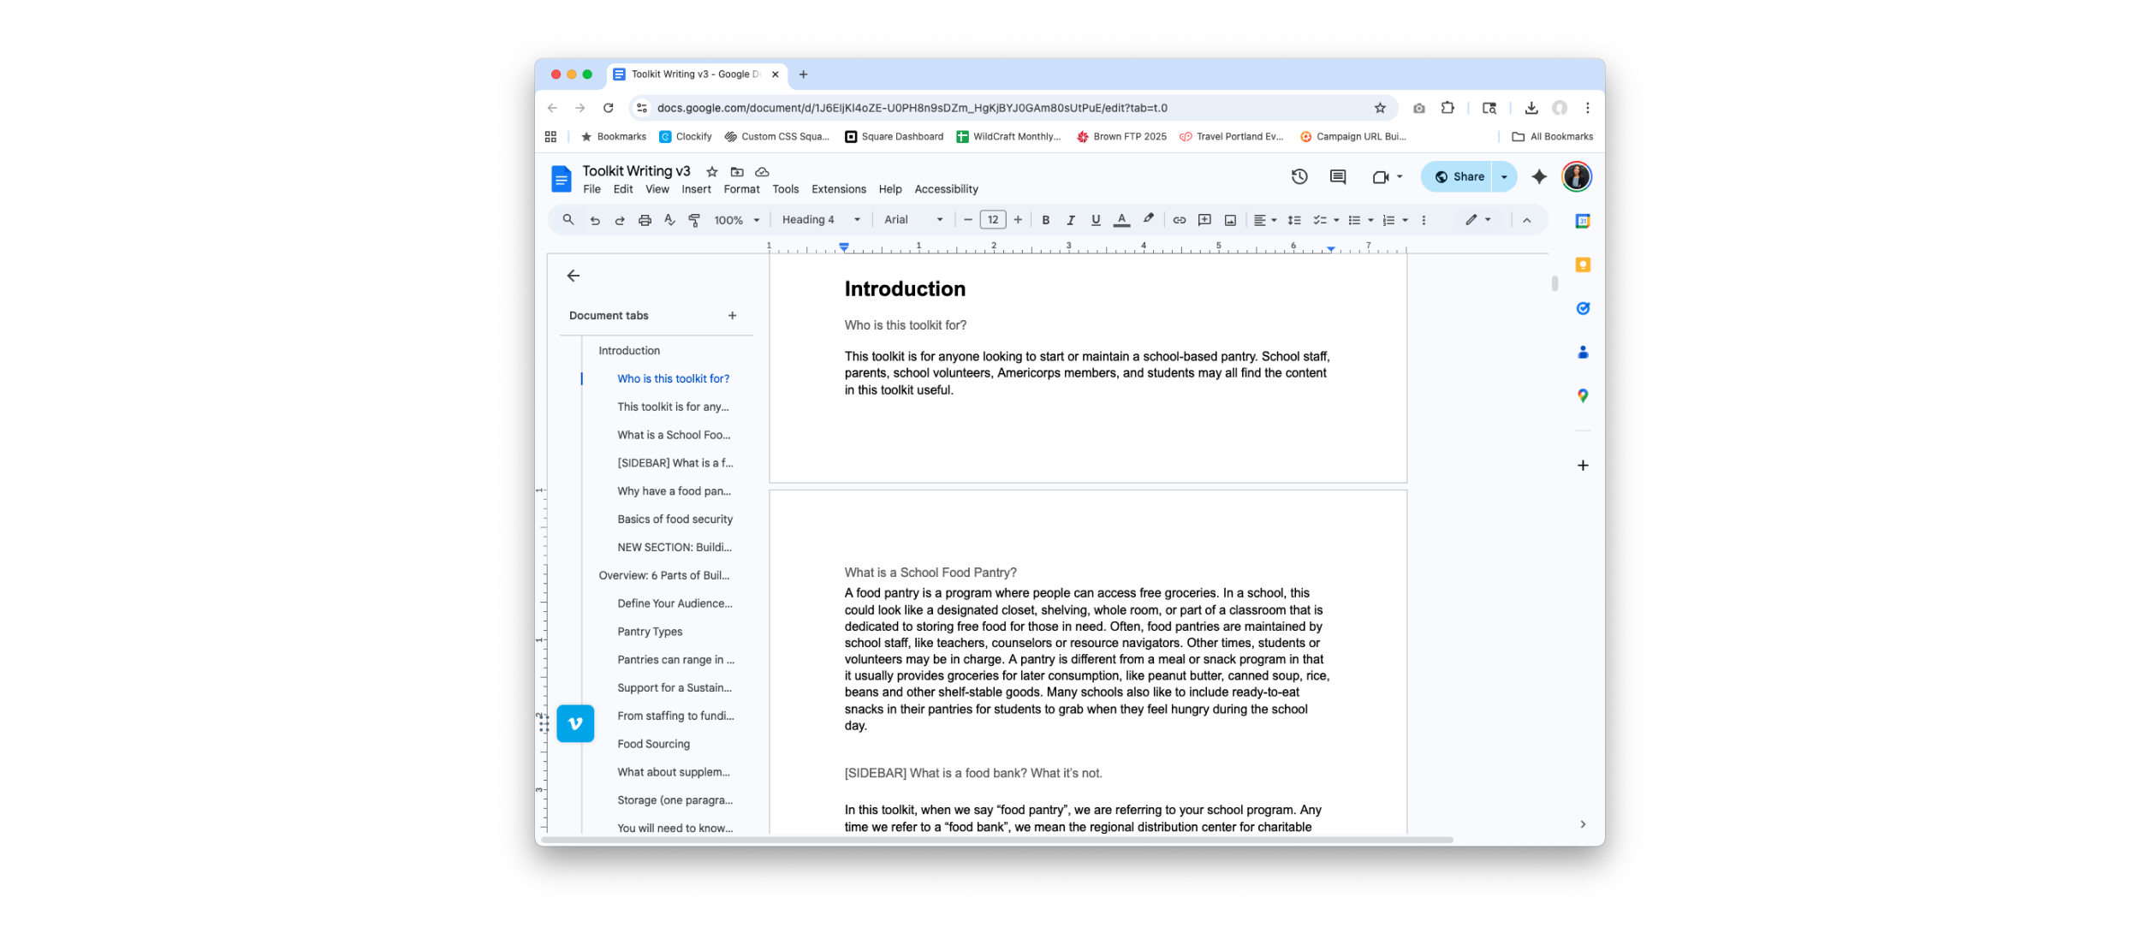Toggle underline formatting
Screen dimensions: 2140x933
pos(1095,220)
